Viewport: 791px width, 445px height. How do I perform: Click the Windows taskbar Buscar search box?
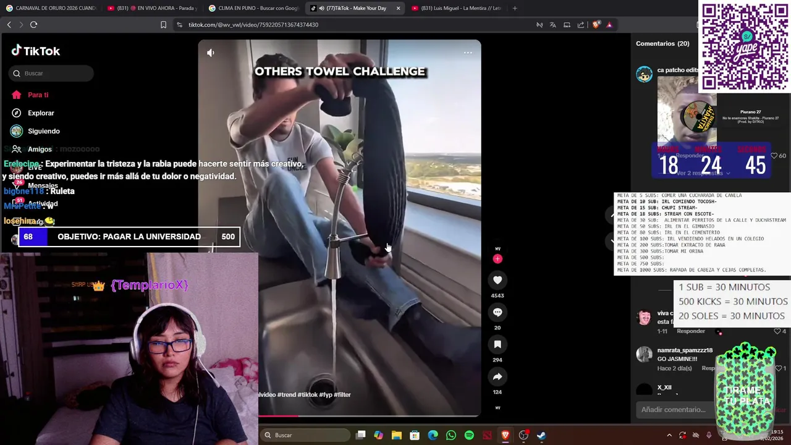[x=305, y=435]
